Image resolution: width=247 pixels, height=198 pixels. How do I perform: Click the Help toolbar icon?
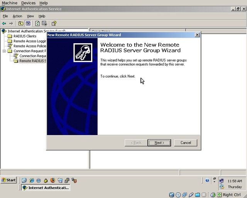click(x=54, y=24)
